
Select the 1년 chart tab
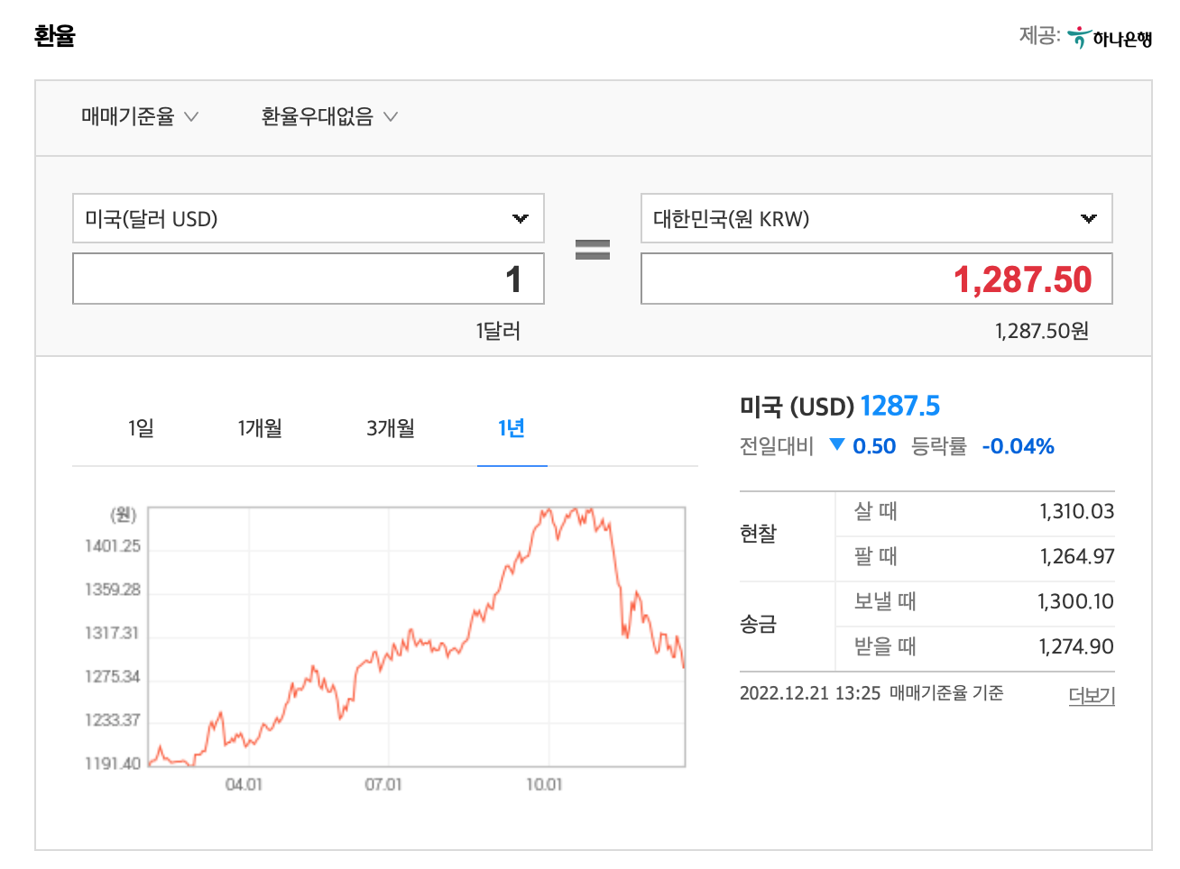pos(512,428)
